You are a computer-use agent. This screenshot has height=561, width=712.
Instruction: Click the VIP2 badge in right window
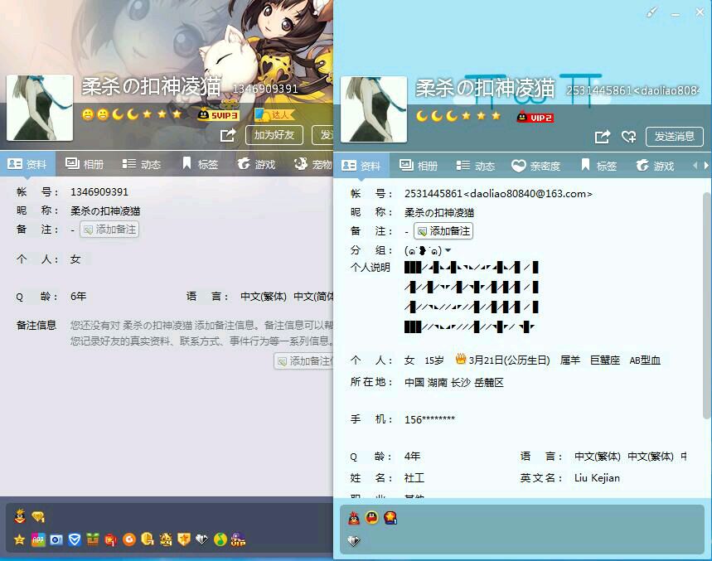535,117
